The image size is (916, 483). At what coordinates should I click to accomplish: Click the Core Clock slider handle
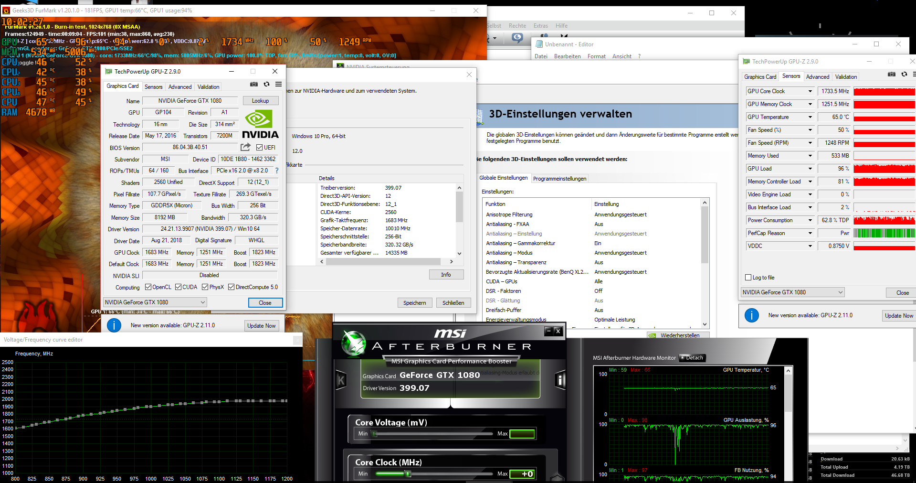tap(408, 474)
